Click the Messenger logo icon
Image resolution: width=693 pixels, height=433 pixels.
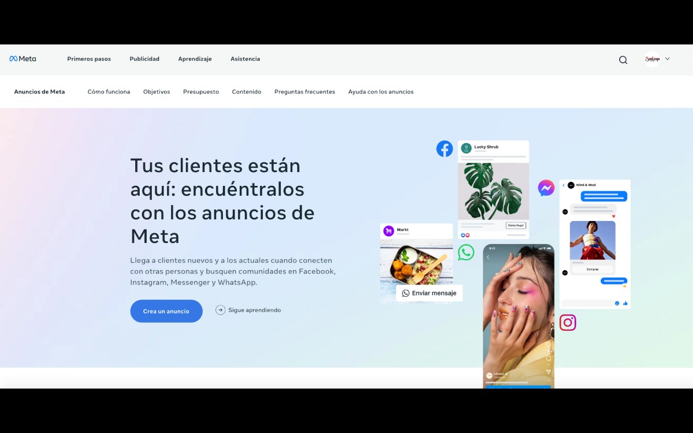click(x=546, y=188)
